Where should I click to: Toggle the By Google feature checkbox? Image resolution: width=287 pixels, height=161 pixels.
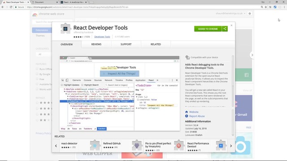37,74
